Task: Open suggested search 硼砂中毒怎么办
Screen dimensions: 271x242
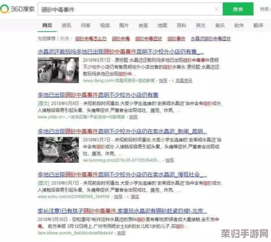Action: (91, 38)
